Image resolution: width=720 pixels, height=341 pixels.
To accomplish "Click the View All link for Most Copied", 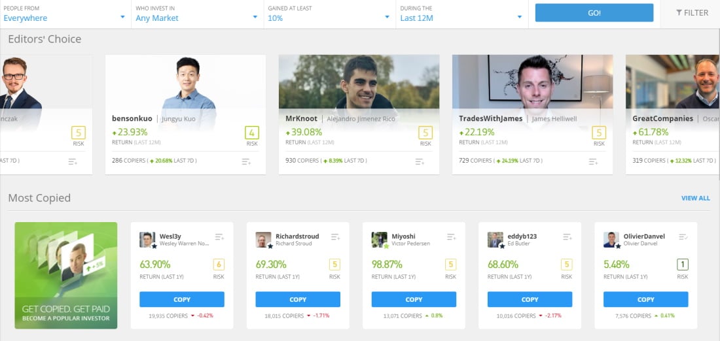I will pyautogui.click(x=696, y=198).
